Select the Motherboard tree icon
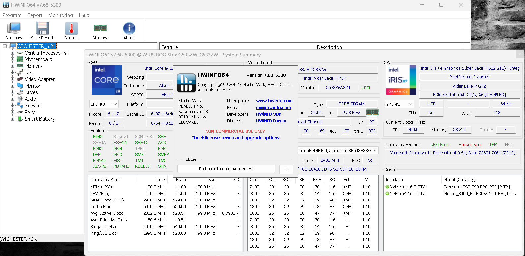 pos(20,59)
